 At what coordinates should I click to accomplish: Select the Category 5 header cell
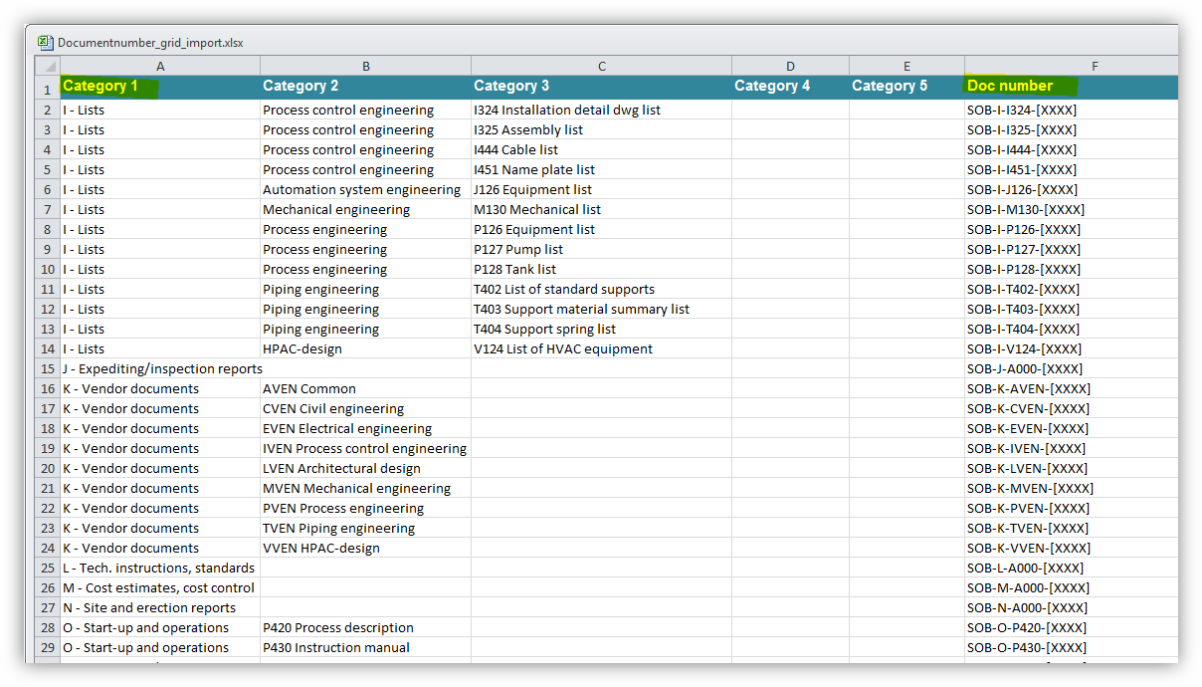(x=905, y=87)
